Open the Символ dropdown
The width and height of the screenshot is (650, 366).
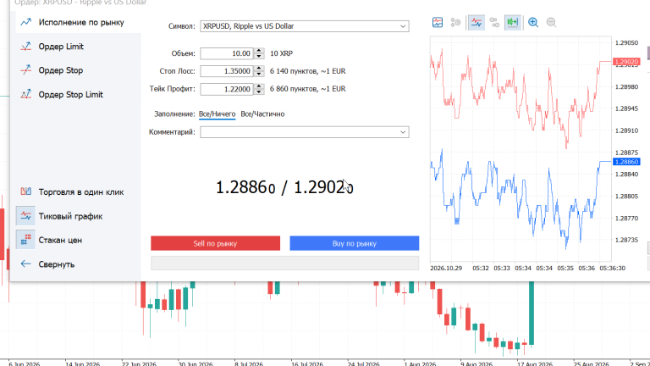[x=305, y=26]
